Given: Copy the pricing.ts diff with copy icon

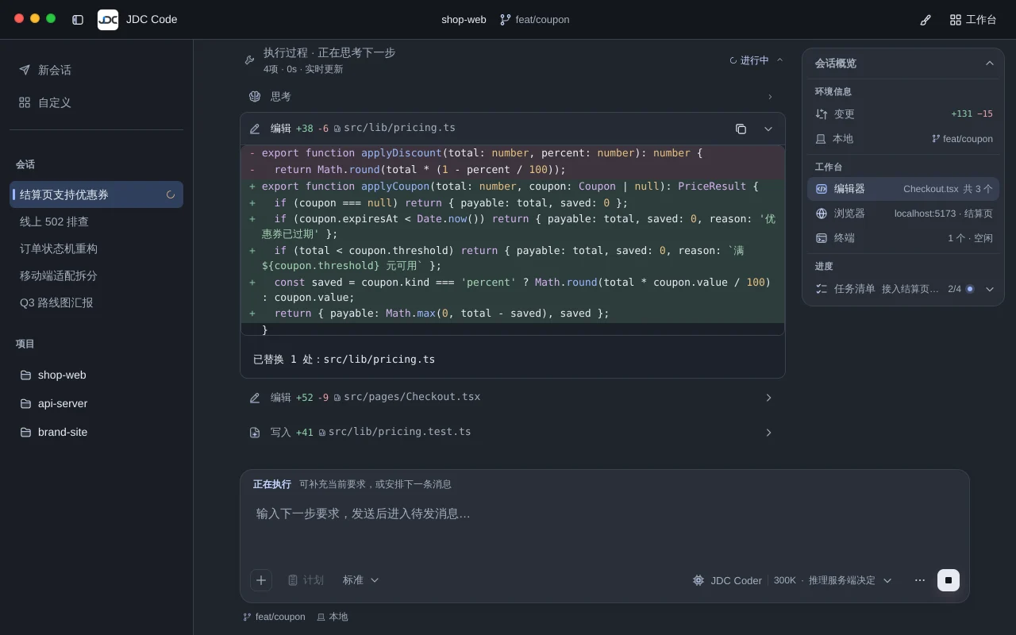Looking at the screenshot, I should (x=741, y=129).
